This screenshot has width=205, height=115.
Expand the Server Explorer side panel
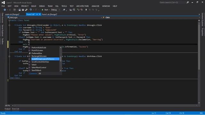[x=2, y=31]
